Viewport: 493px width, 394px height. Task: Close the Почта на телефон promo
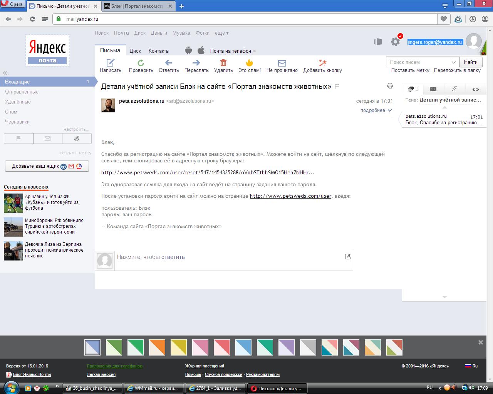coord(255,51)
